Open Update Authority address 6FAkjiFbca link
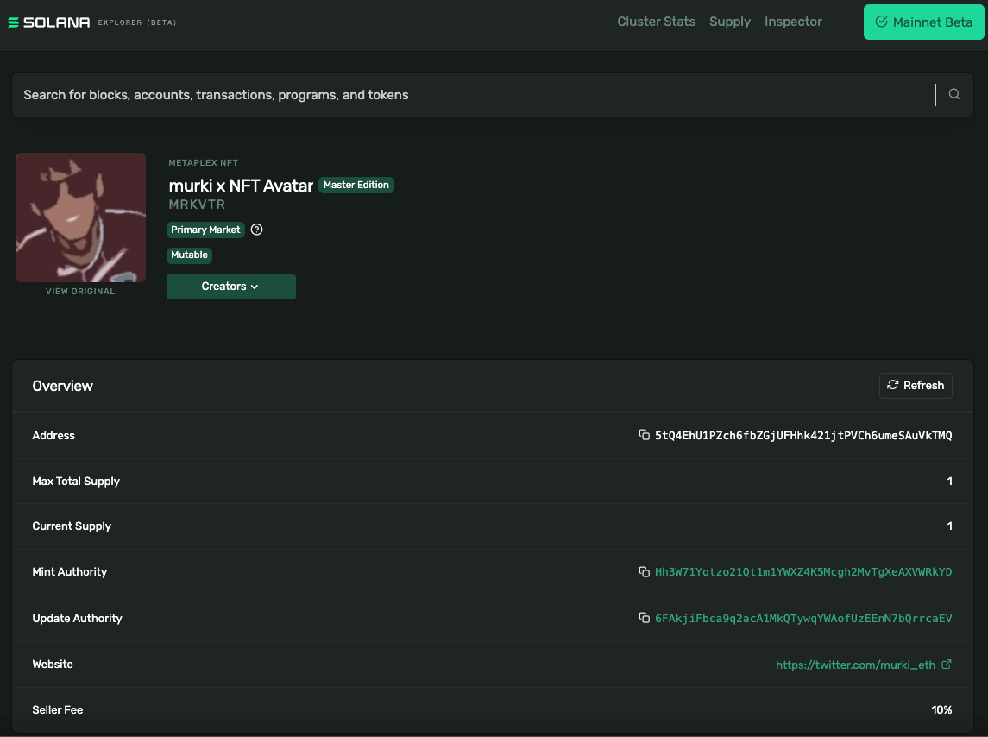This screenshot has height=737, width=988. coord(803,619)
